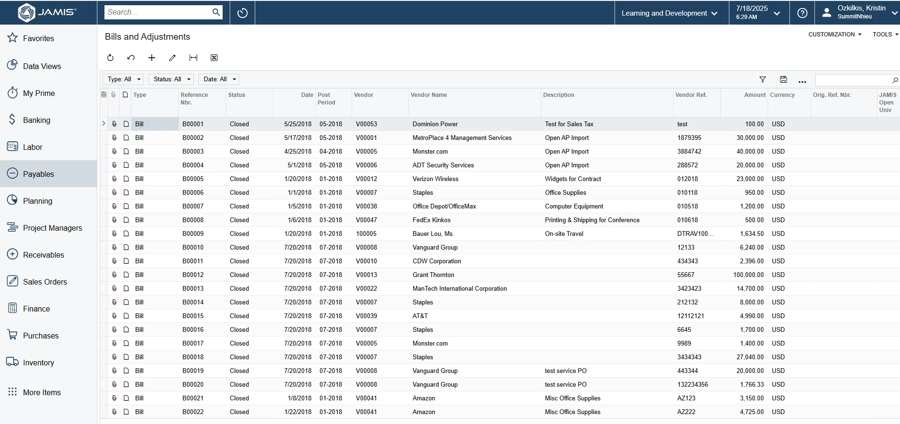
Task: Open Favorites star icon in sidebar
Action: [13, 38]
